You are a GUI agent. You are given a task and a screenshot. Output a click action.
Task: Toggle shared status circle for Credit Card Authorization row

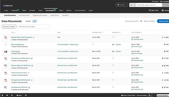tap(113, 73)
